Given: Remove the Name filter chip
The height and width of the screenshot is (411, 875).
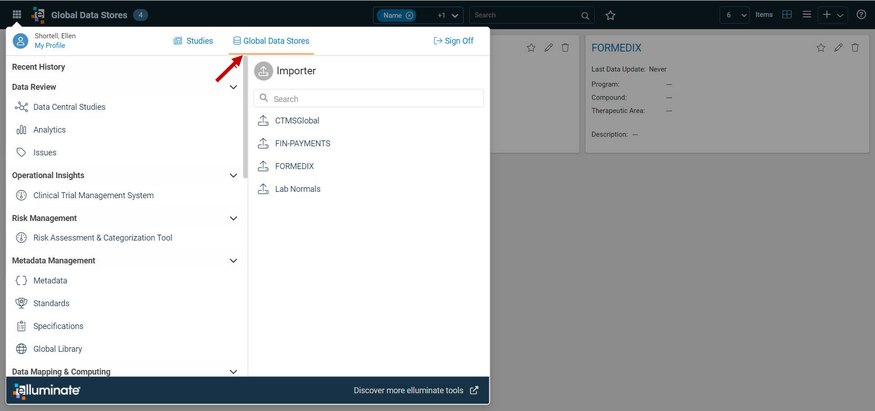Looking at the screenshot, I should point(409,15).
